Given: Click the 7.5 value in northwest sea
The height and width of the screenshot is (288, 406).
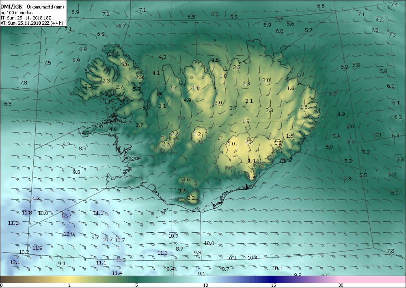Looking at the screenshot, I should point(48,63).
